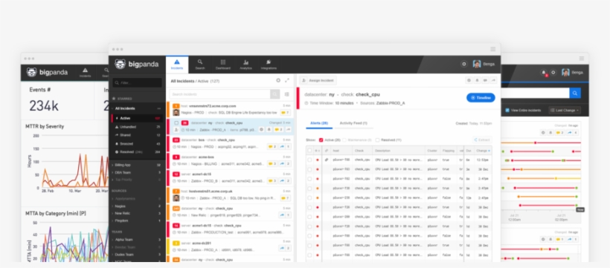
Task: Click the share icon on the datacenter bos incident
Action: pyautogui.click(x=285, y=146)
